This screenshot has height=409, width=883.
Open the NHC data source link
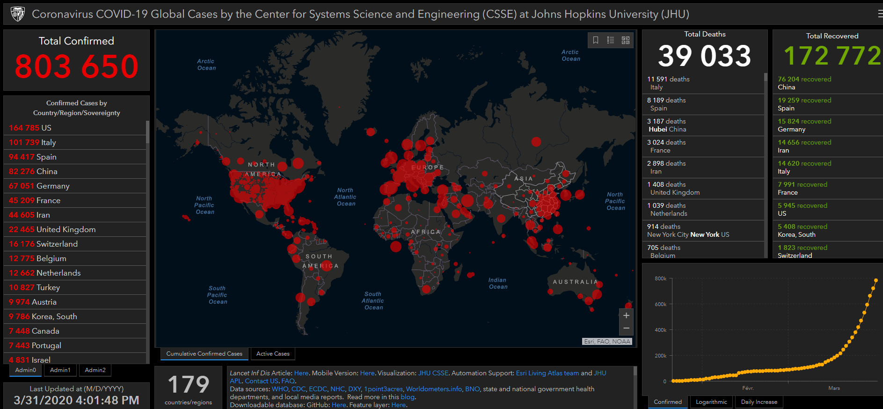pos(337,389)
